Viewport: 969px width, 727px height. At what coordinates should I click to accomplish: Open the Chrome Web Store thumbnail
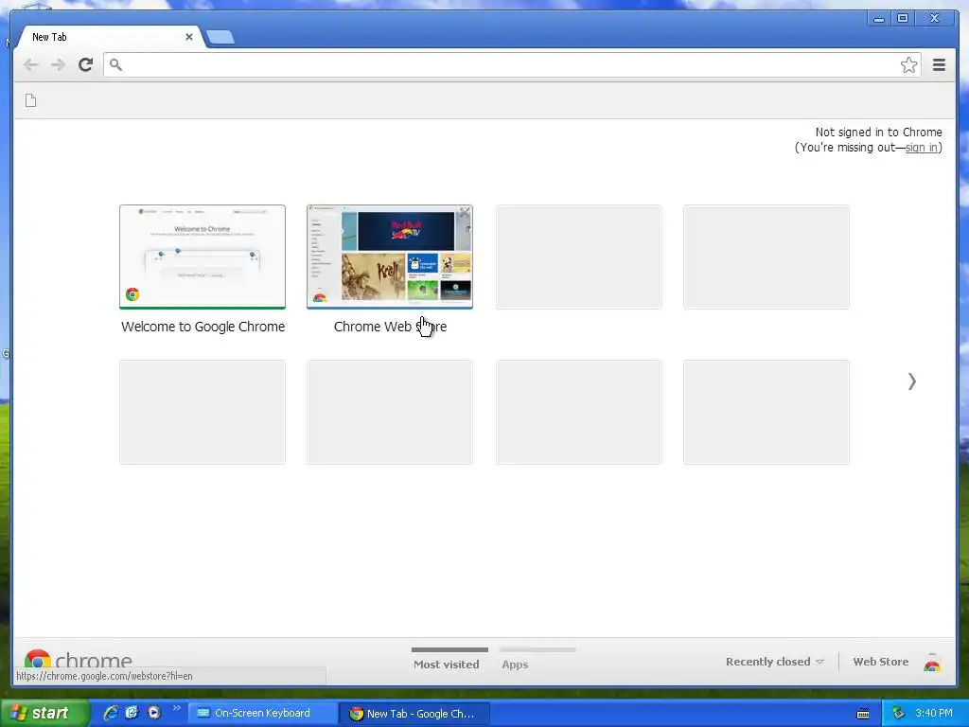click(x=390, y=257)
